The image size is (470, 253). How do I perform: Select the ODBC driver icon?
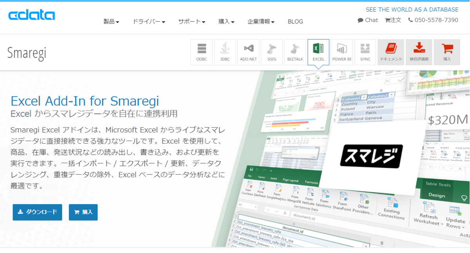point(202,52)
